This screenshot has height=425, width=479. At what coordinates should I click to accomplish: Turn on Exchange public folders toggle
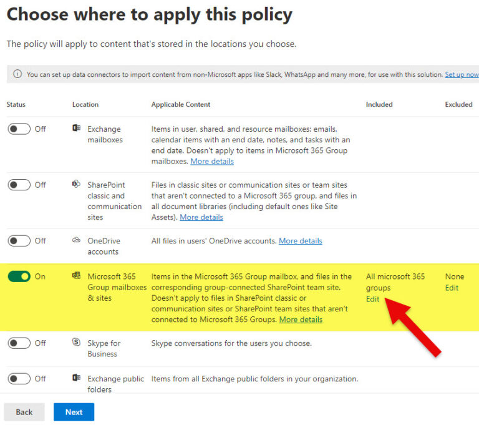click(x=19, y=379)
